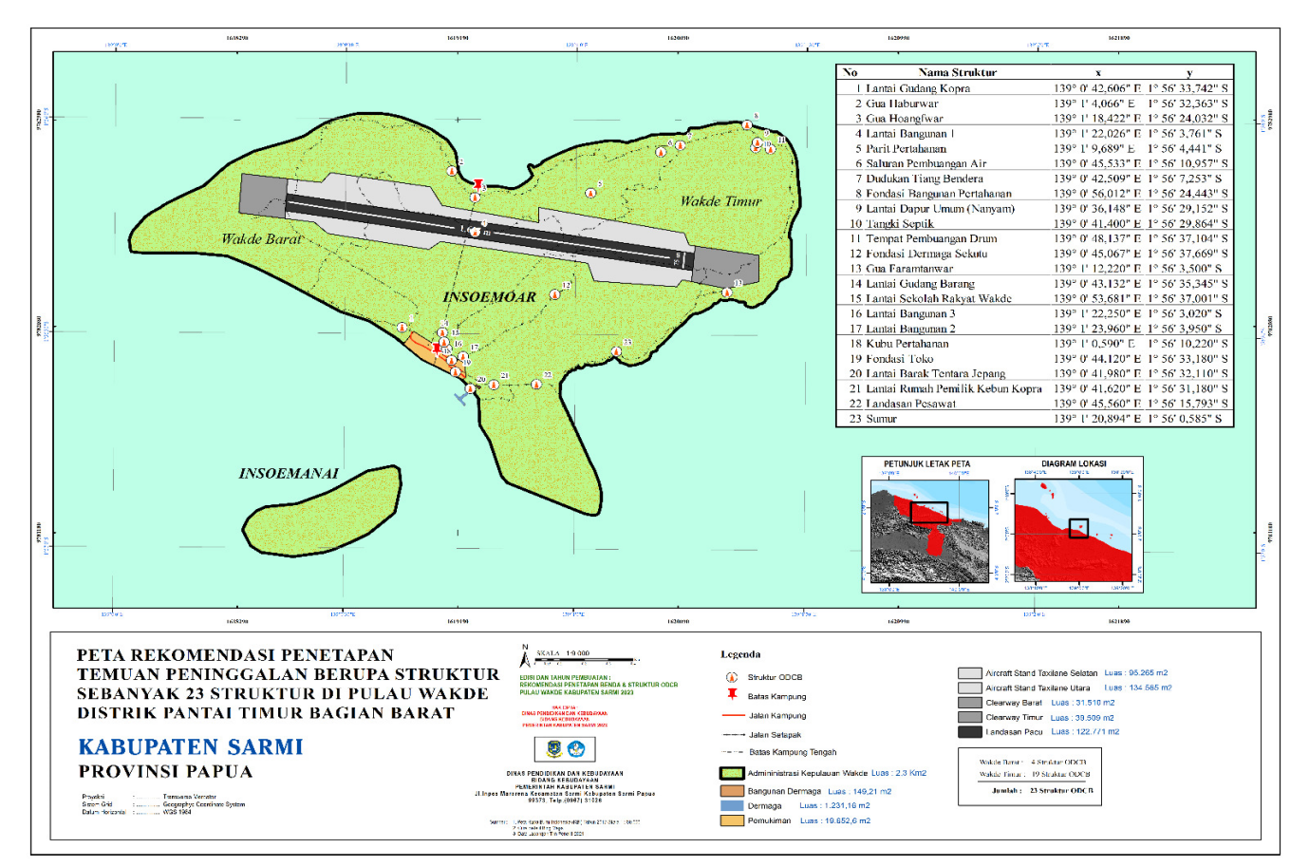
Task: Click the red pin marker above the runway
Action: [479, 184]
